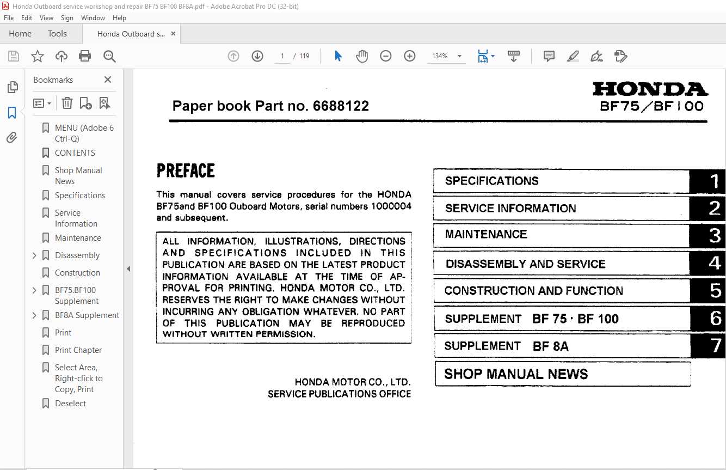
Task: Click SERVICE INFORMATION section 2 link
Action: click(579, 208)
